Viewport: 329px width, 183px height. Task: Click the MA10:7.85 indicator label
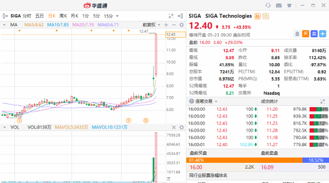[58, 25]
